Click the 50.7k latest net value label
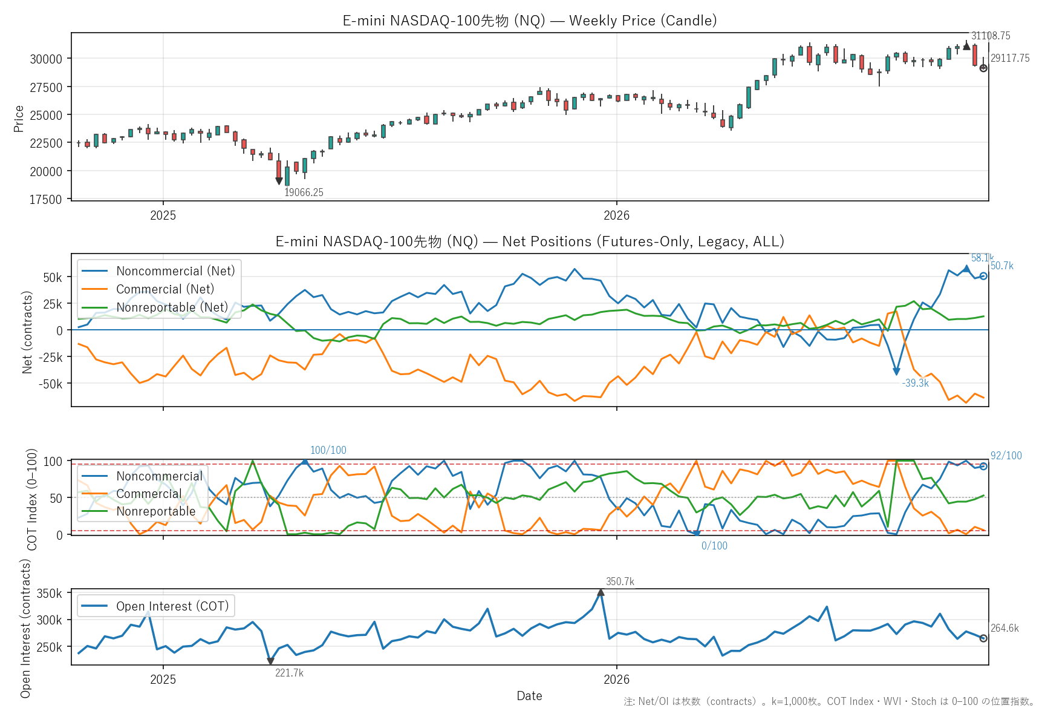This screenshot has height=714, width=1045. click(x=1002, y=266)
